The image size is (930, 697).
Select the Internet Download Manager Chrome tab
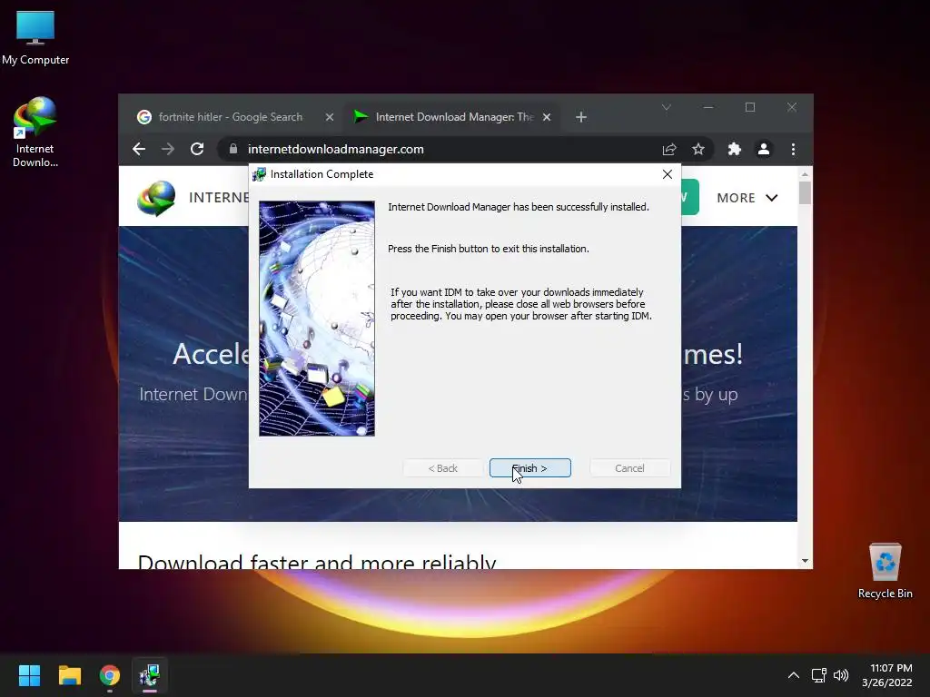tap(454, 117)
